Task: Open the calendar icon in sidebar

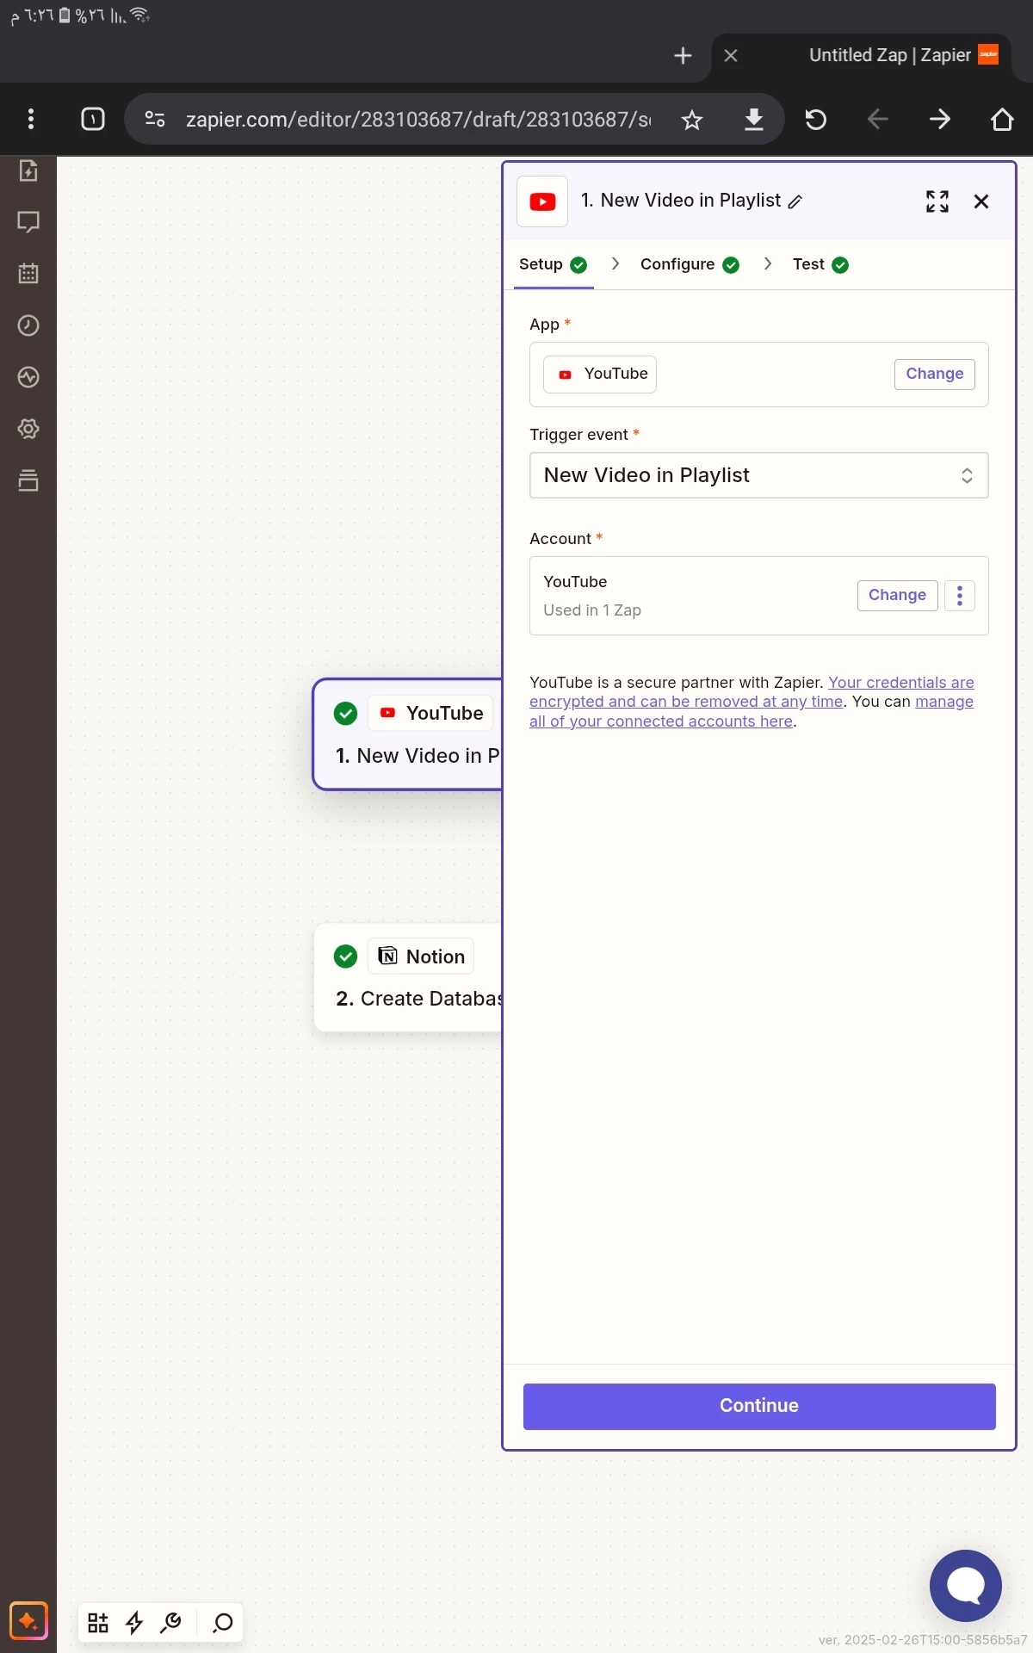Action: point(28,274)
